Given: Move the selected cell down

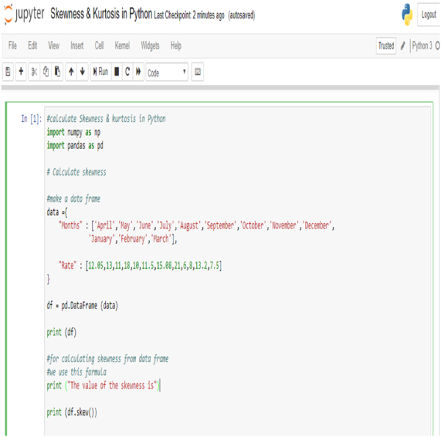Looking at the screenshot, I should point(82,73).
